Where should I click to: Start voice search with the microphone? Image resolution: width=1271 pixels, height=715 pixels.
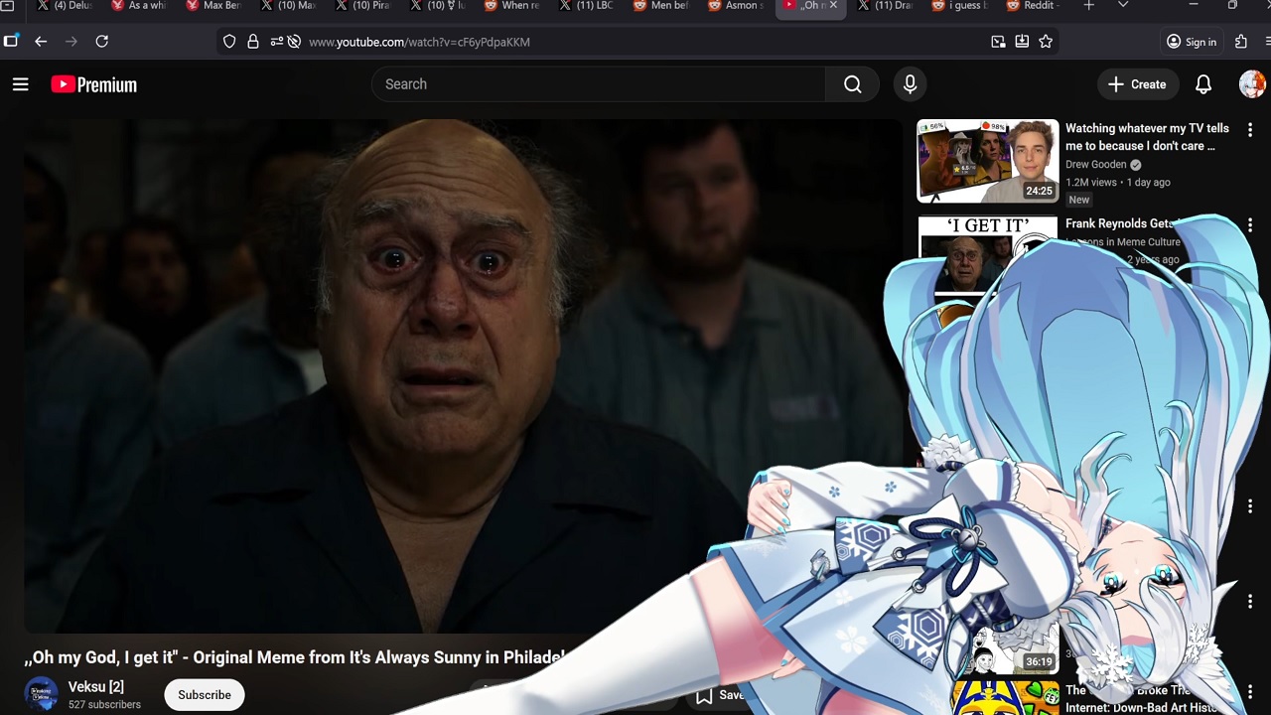910,84
